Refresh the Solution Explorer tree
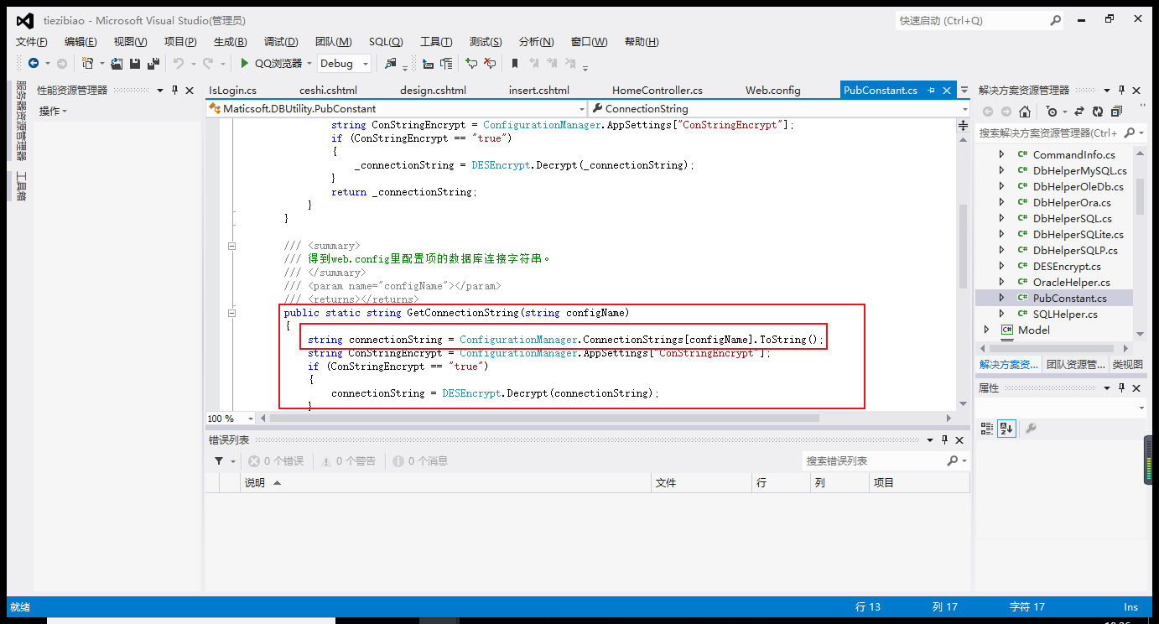Viewport: 1159px width, 624px height. pos(1098,112)
